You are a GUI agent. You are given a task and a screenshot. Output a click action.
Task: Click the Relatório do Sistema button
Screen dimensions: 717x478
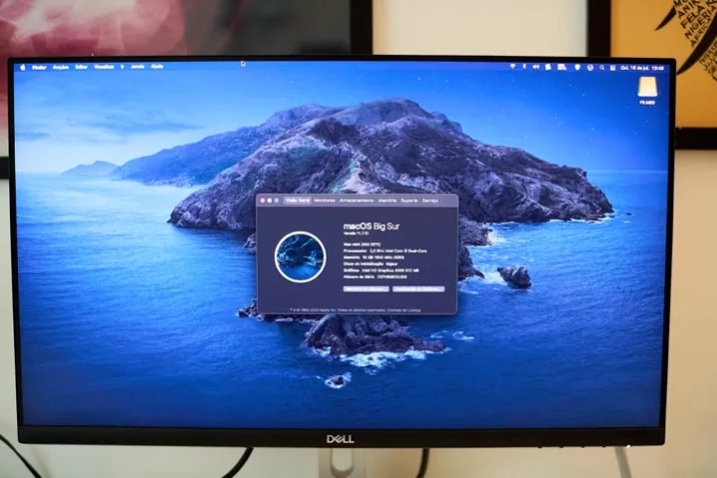(x=366, y=289)
